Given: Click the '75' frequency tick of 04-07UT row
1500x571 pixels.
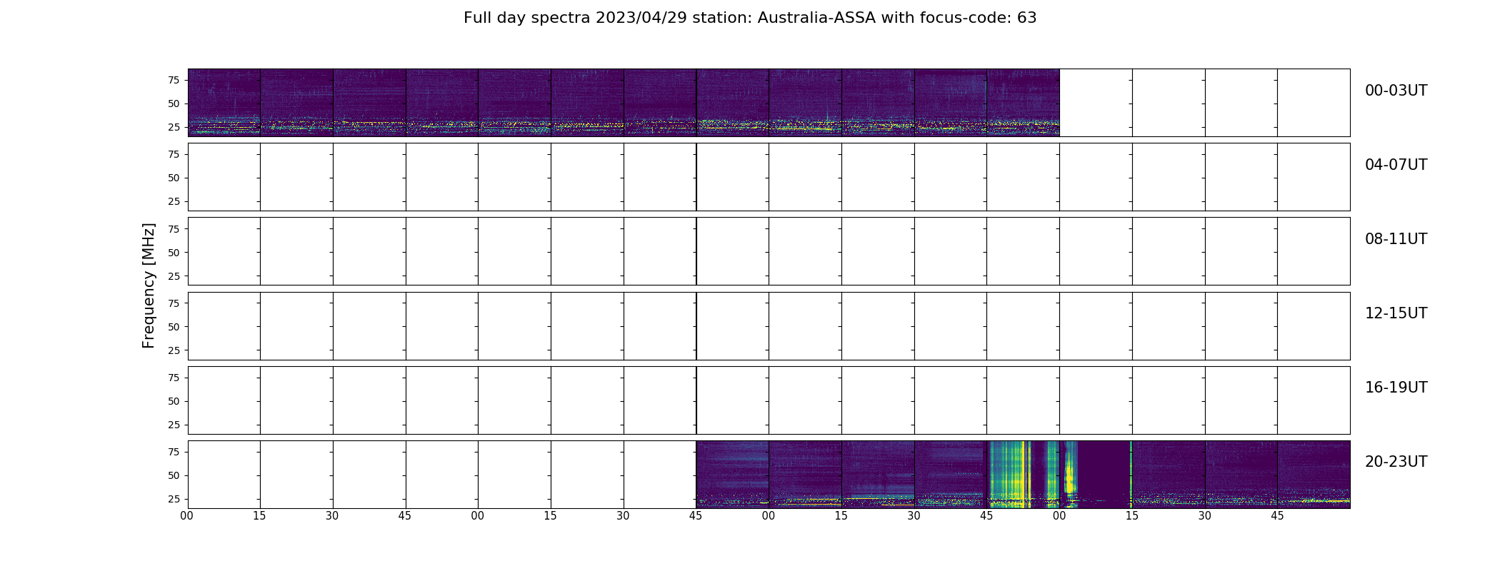Looking at the screenshot, I should [x=174, y=154].
